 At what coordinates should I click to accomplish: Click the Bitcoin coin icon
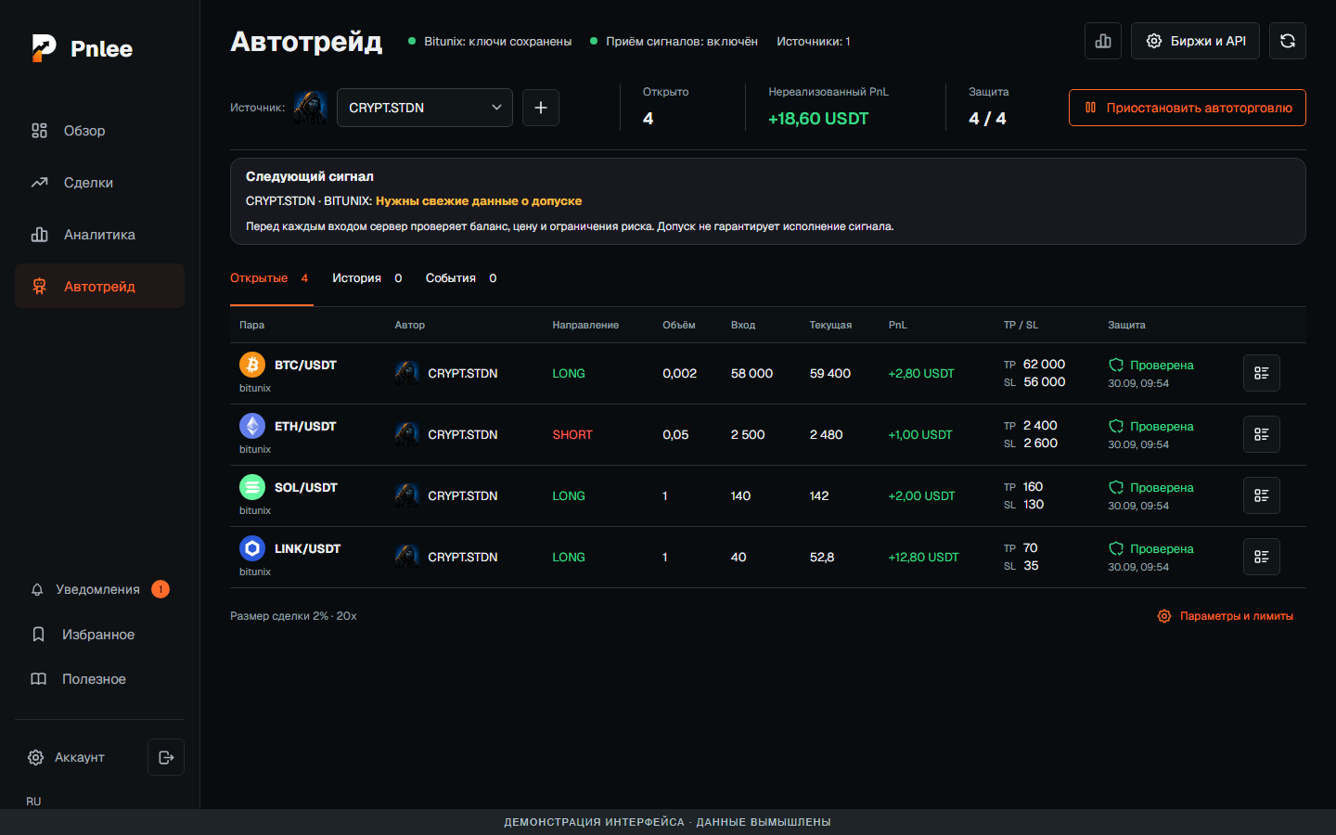point(252,365)
